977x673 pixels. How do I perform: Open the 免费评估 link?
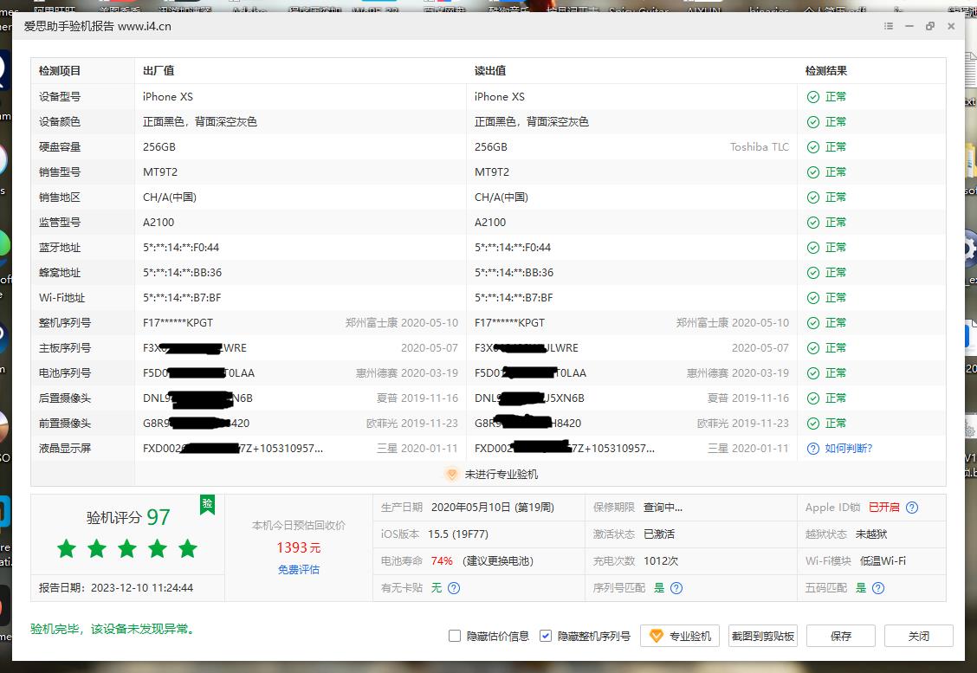298,570
